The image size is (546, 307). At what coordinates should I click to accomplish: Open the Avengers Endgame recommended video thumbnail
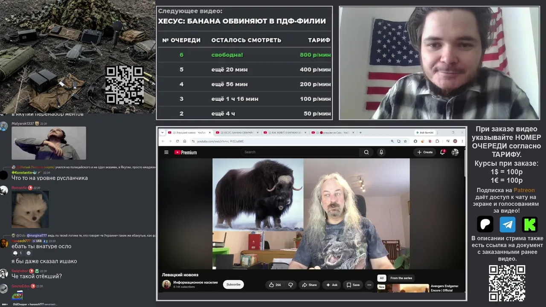tap(403, 288)
